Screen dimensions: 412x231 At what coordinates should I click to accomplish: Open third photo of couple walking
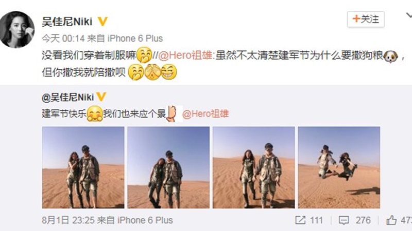click(x=253, y=167)
